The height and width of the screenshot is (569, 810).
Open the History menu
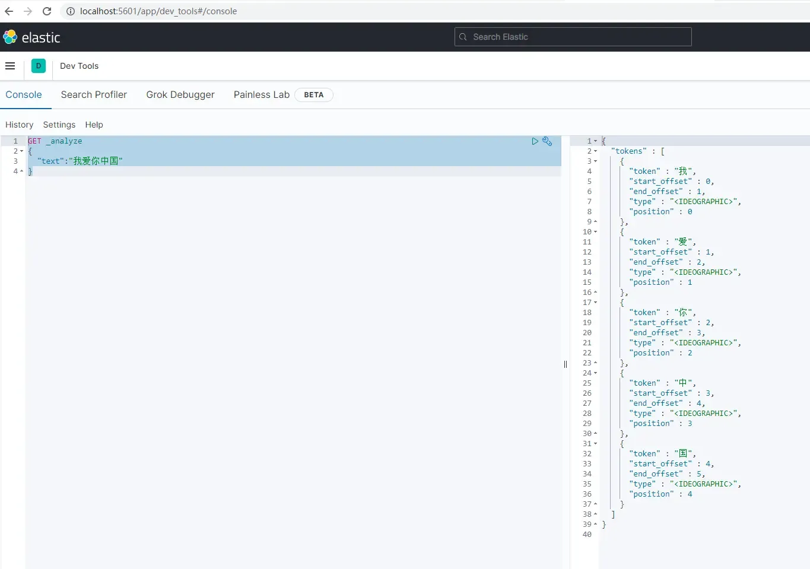[x=19, y=125]
